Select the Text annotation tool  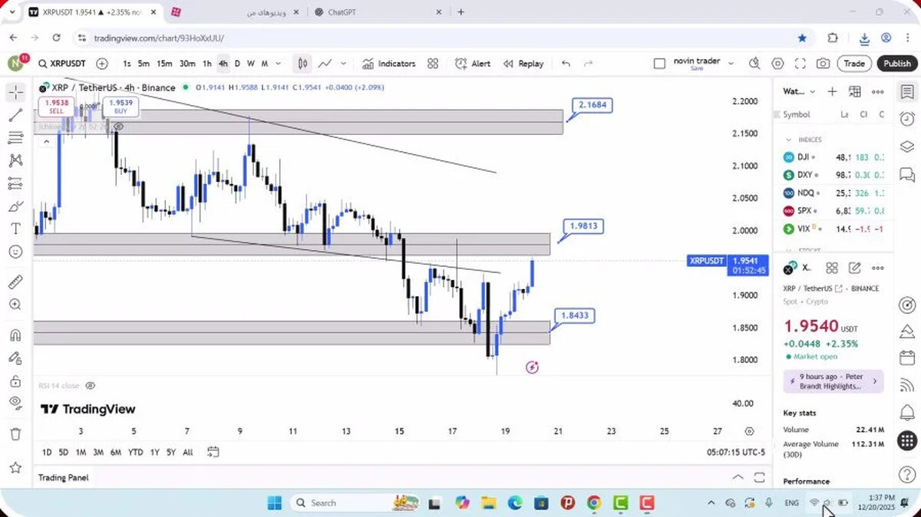pyautogui.click(x=15, y=229)
